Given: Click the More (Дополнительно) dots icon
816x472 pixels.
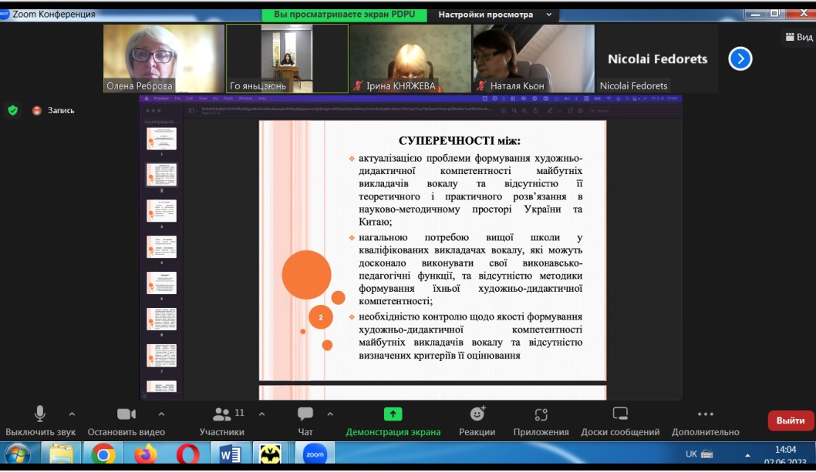Looking at the screenshot, I should (705, 414).
